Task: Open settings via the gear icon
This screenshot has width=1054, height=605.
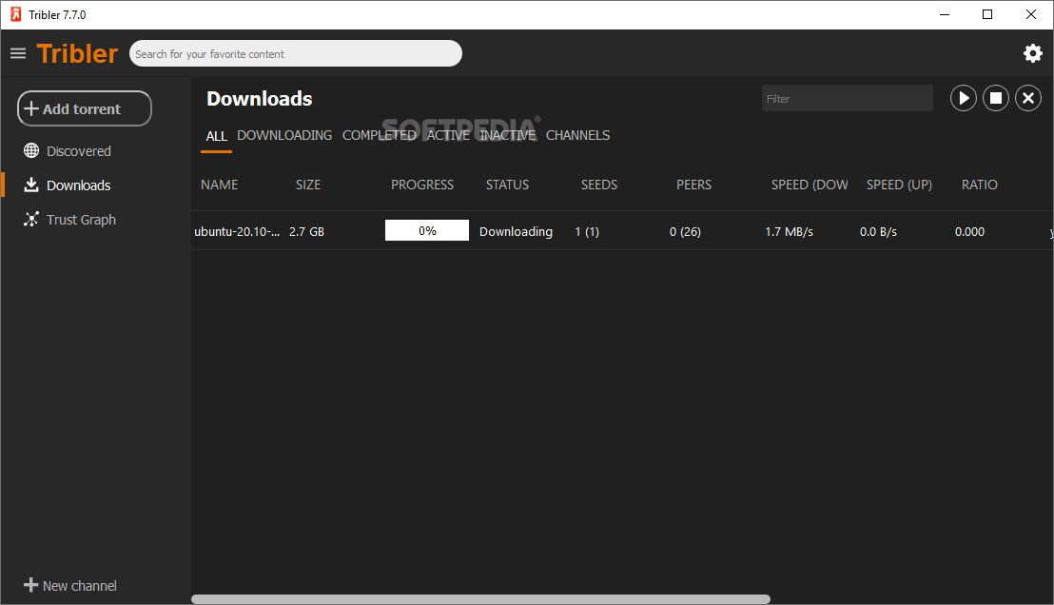Action: (x=1032, y=53)
